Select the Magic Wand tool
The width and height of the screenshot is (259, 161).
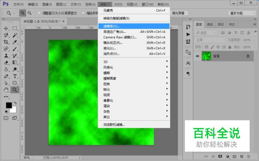click(15, 35)
